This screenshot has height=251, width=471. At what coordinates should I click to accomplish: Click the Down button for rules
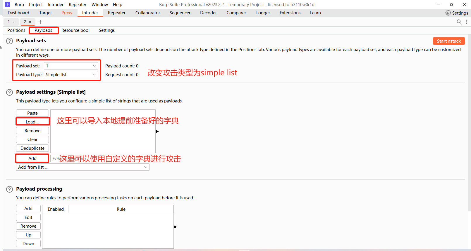pyautogui.click(x=28, y=244)
